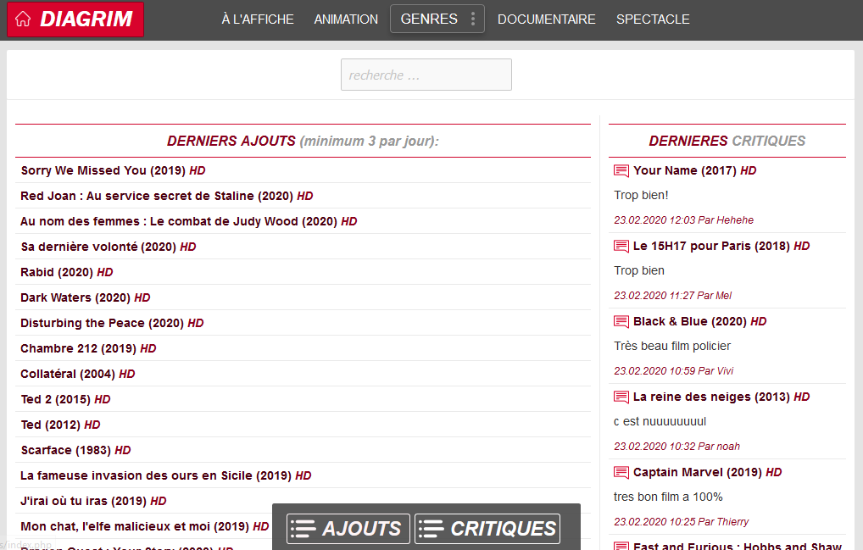Click comment icon beside Black & Blue (2020)
The width and height of the screenshot is (863, 550).
(621, 322)
